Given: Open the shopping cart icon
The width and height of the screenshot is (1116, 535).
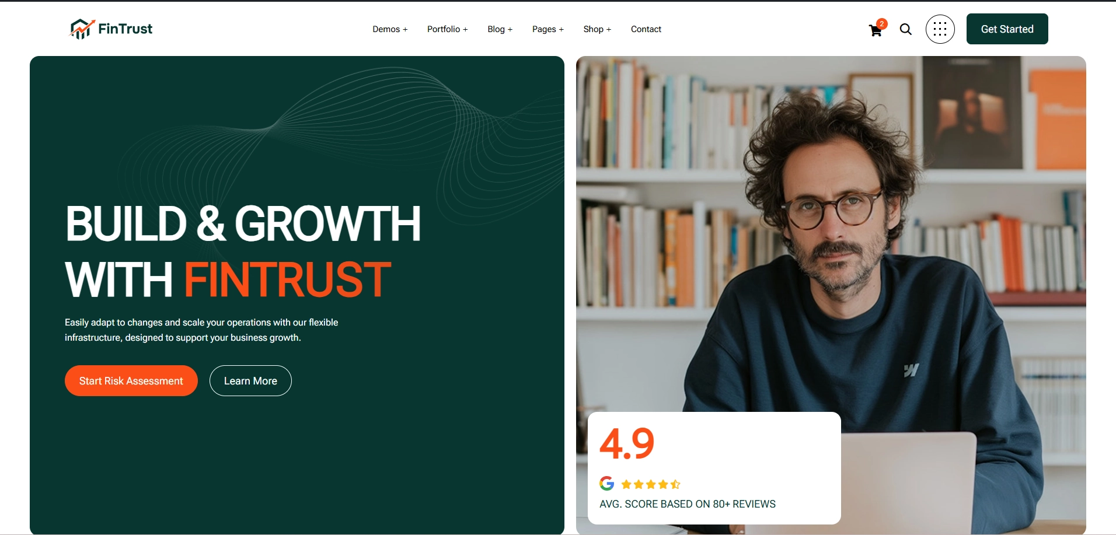Looking at the screenshot, I should [875, 31].
